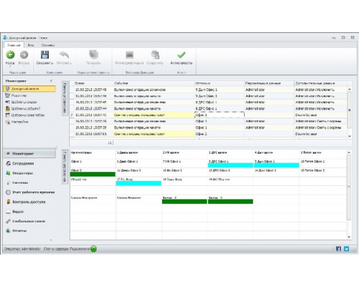Select the 6 Двер Офис 1 cell
This screenshot has height=287, width=359.
(x=139, y=163)
